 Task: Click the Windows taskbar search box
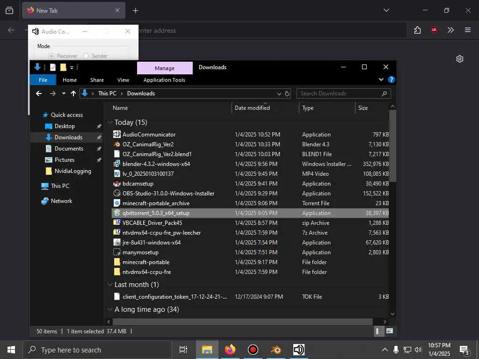(x=97, y=350)
